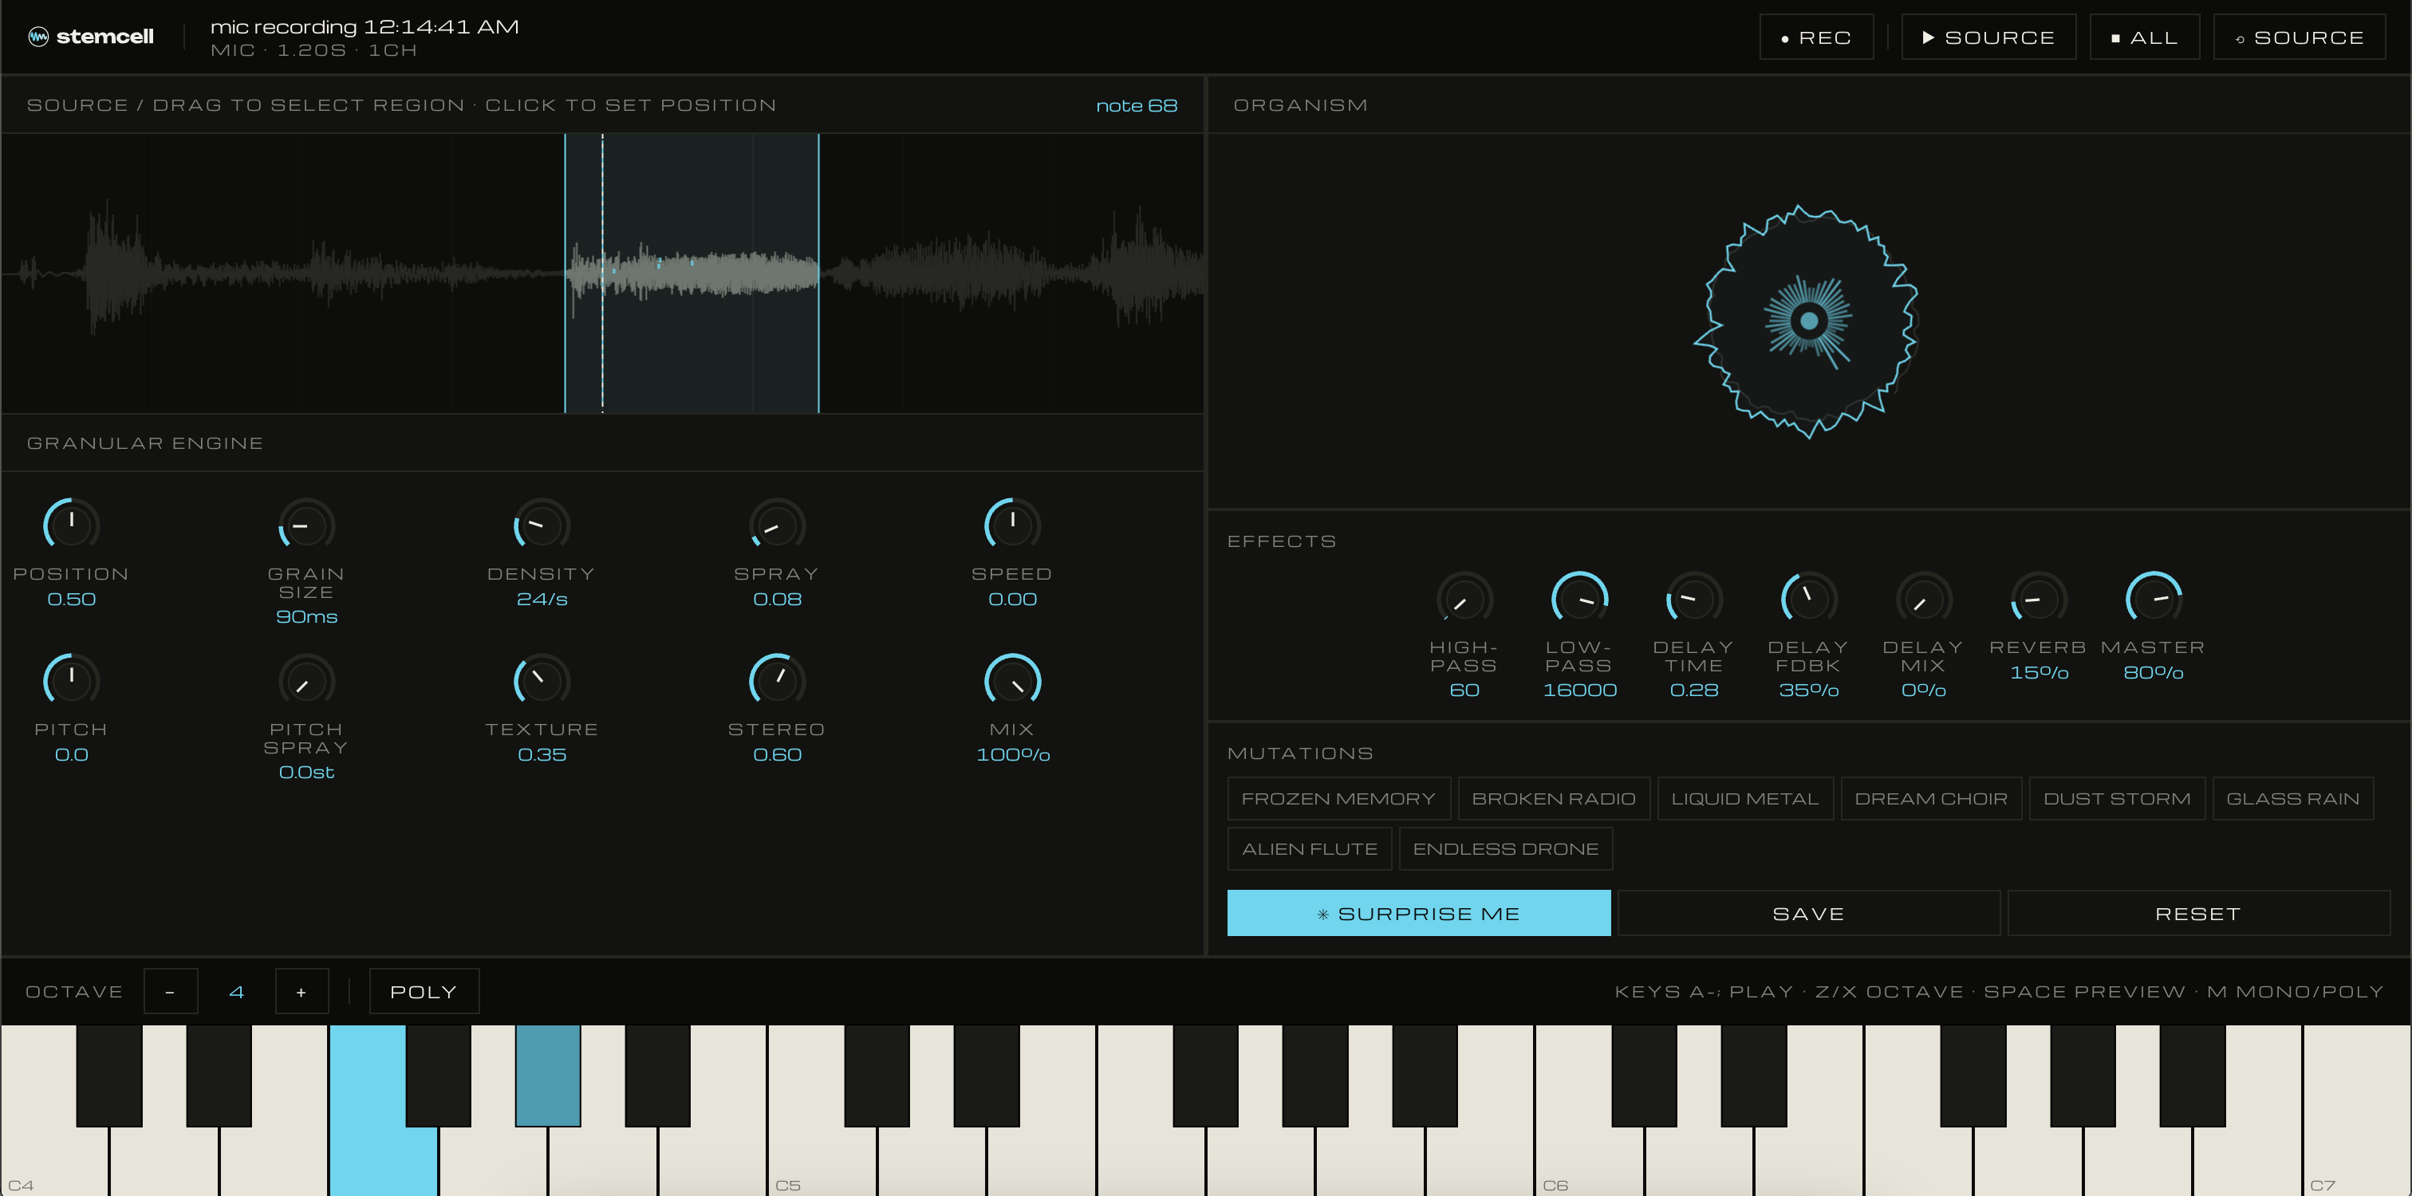Screen dimensions: 2412x1196
Task: Save the current patch with the SAVE button
Action: click(x=1808, y=914)
